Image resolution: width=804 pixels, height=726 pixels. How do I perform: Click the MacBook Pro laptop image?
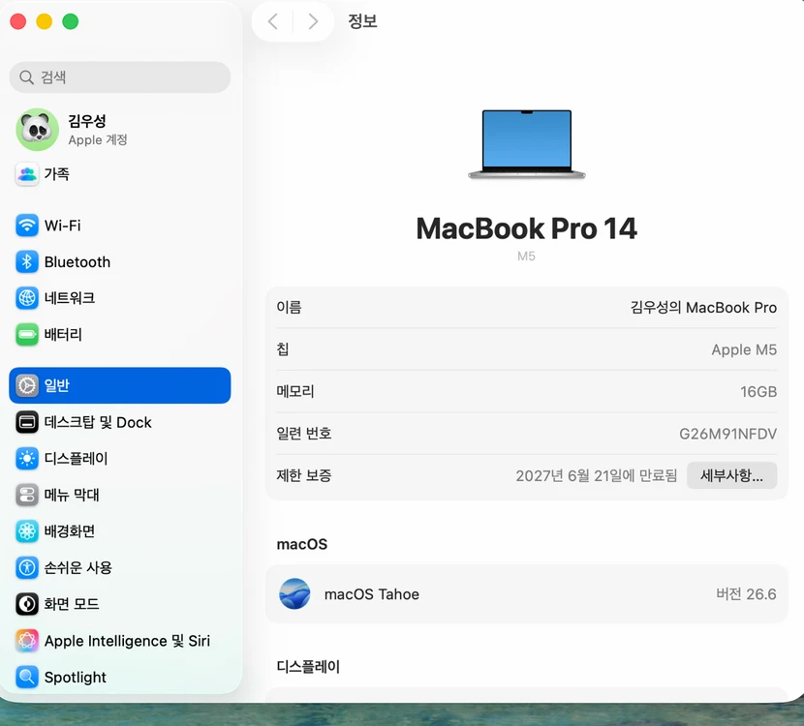pos(527,144)
